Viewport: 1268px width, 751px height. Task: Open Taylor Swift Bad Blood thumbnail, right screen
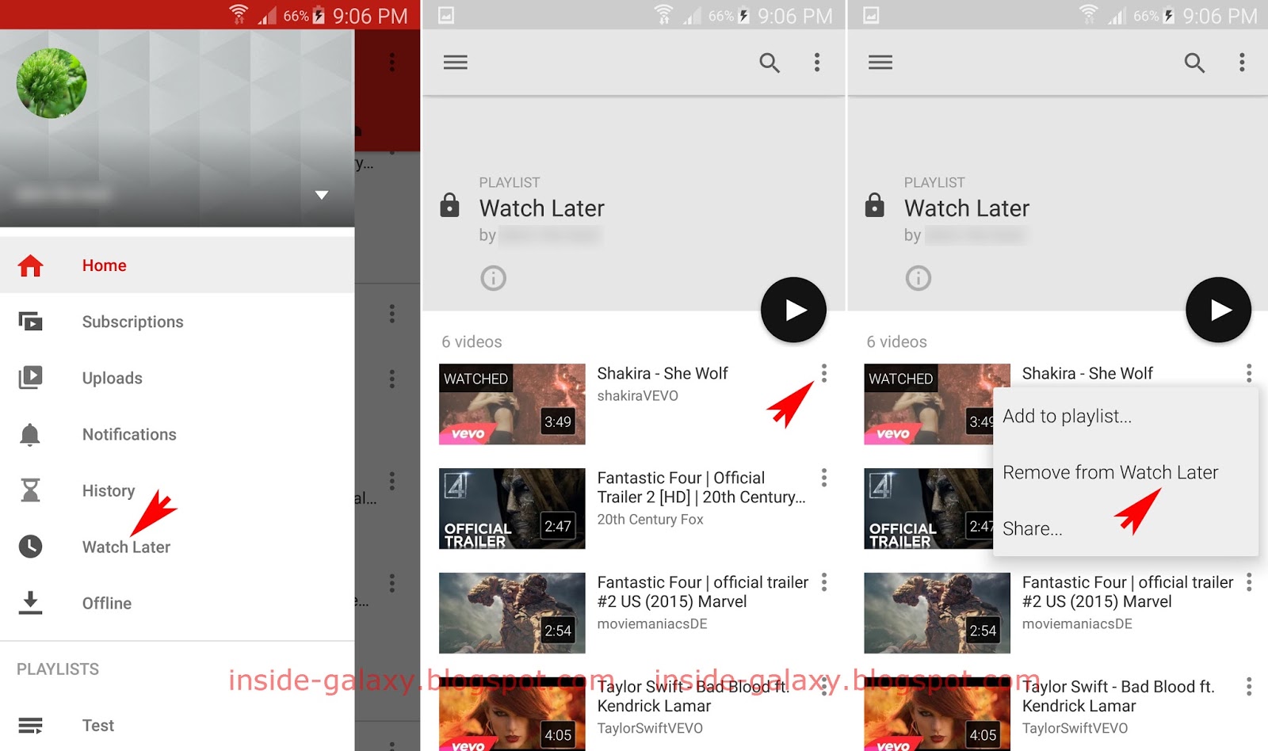pos(937,715)
